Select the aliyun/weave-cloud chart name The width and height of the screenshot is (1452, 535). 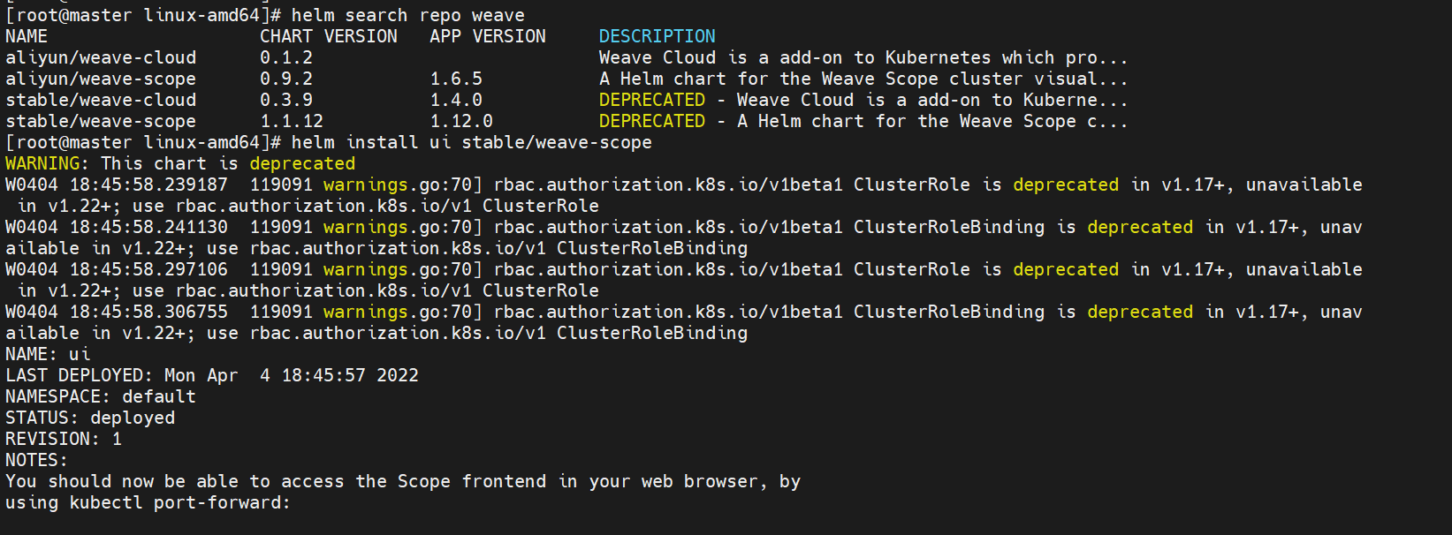[101, 57]
